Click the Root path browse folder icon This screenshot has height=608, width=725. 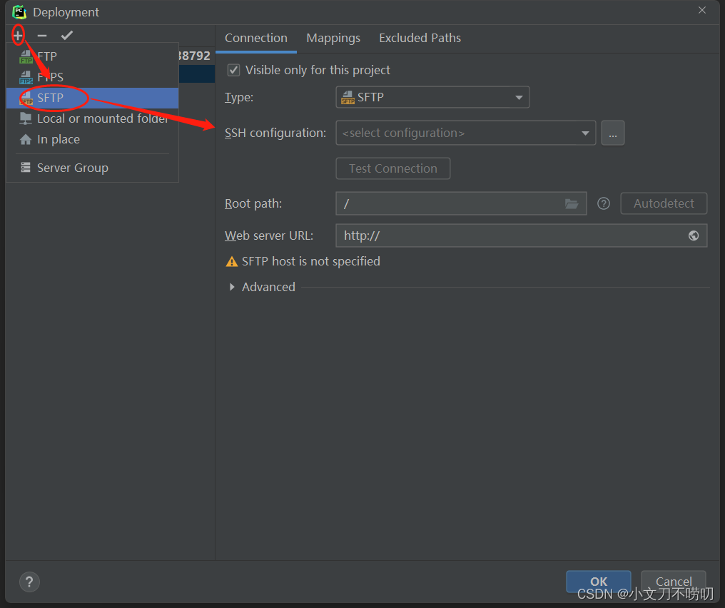(x=572, y=203)
